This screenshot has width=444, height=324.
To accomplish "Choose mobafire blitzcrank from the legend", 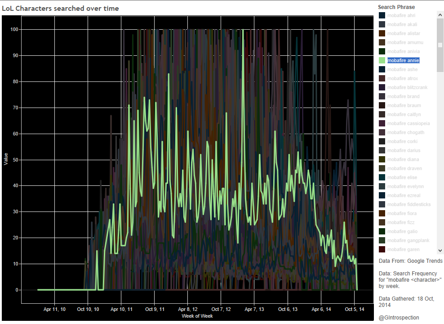I will pos(407,88).
